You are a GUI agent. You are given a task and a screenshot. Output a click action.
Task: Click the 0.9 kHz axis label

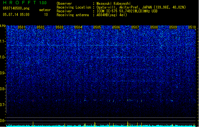[3, 73]
